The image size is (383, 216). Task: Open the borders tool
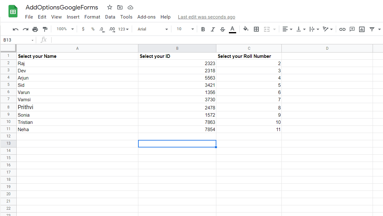coord(256,29)
